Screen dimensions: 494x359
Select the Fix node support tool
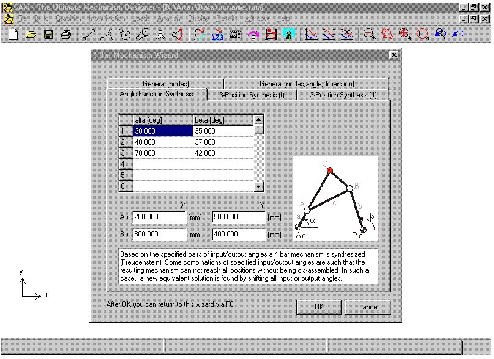coord(160,34)
